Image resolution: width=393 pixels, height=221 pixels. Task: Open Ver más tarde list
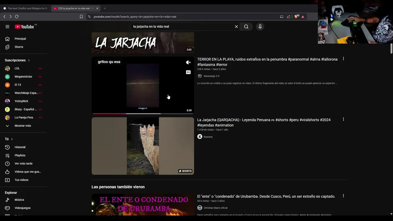(24, 164)
